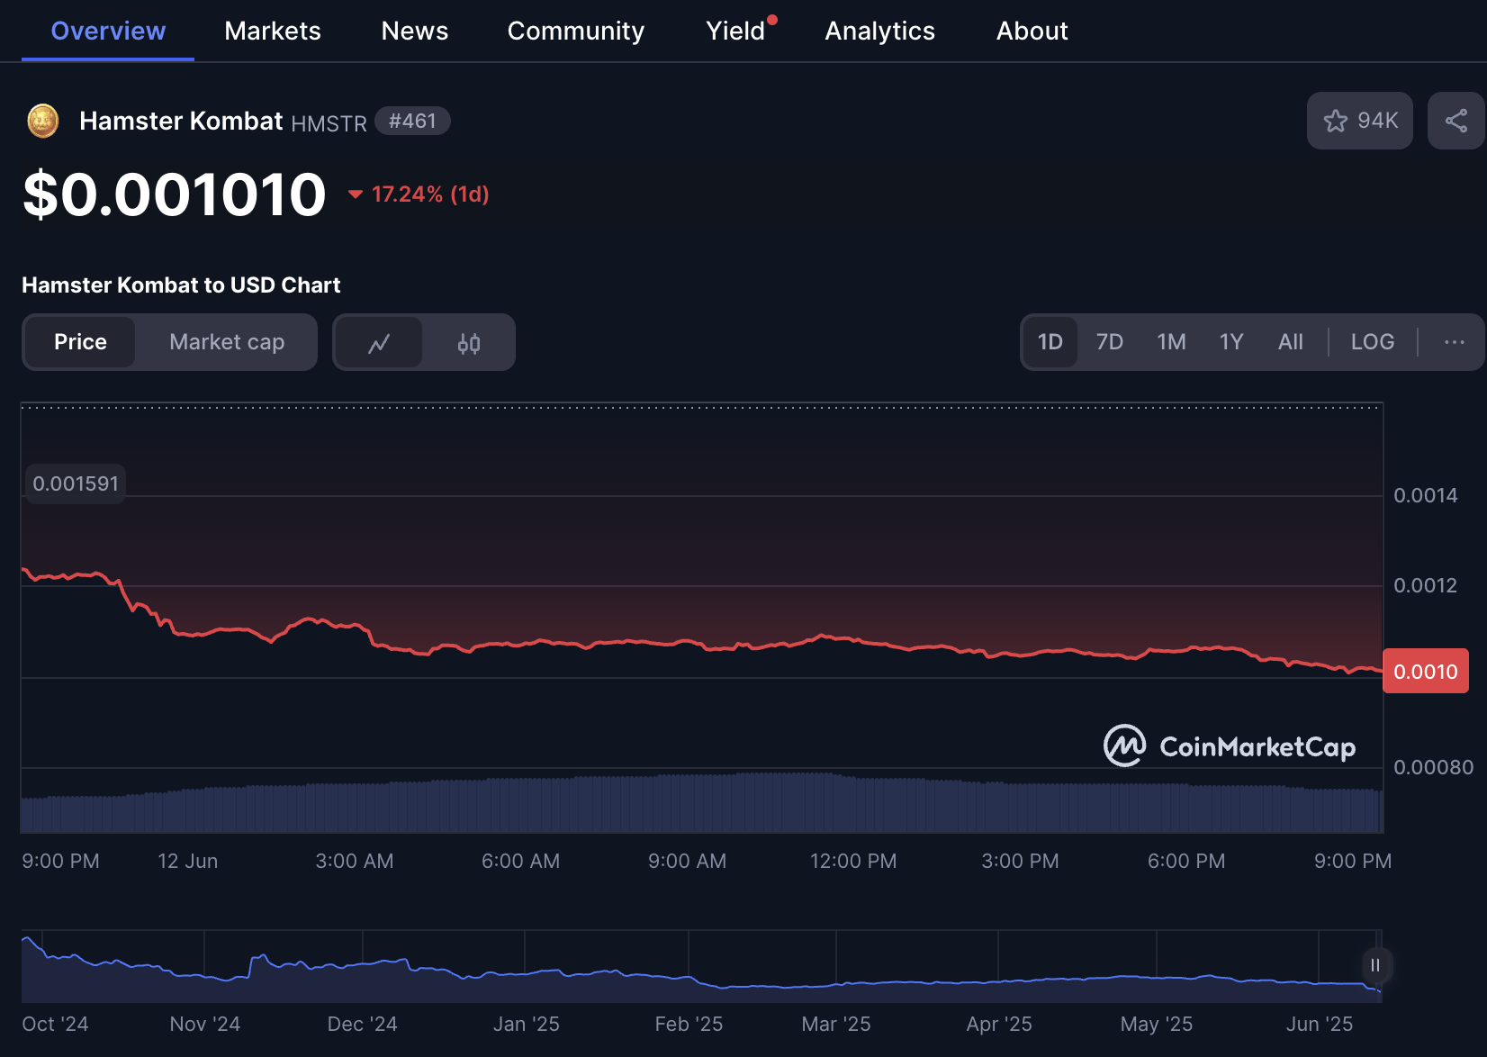Image resolution: width=1487 pixels, height=1057 pixels.
Task: Click the #461 rank badge
Action: [412, 121]
